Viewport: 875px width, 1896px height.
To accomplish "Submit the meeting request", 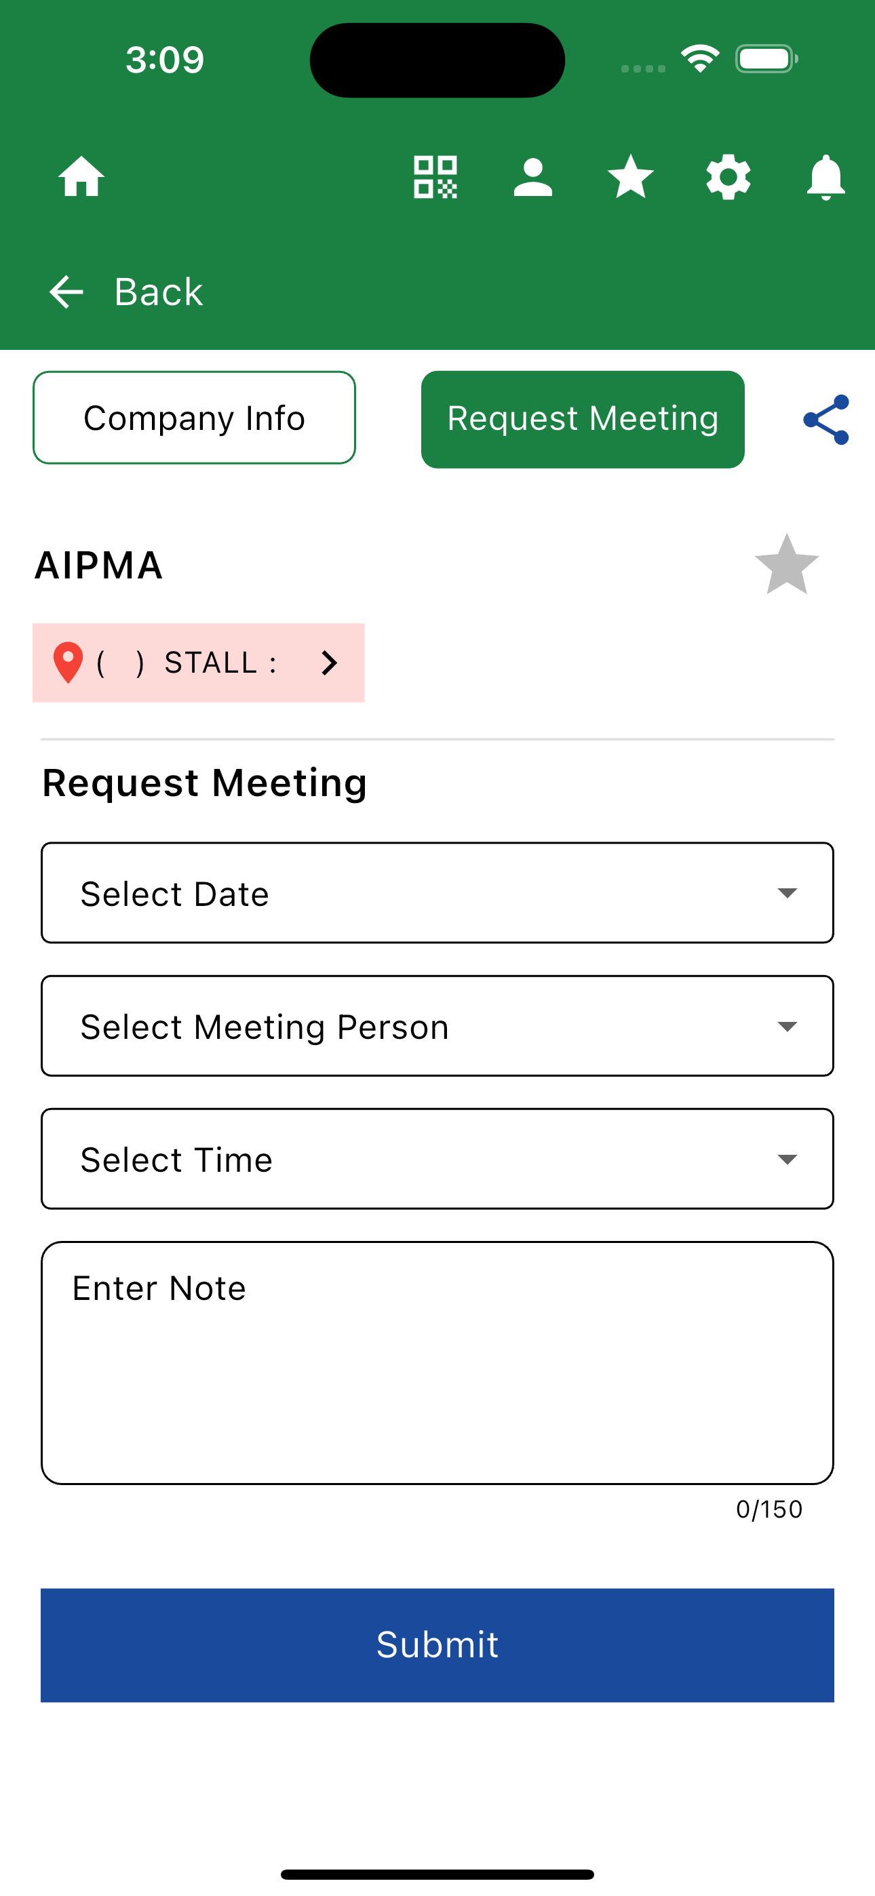I will tap(437, 1645).
